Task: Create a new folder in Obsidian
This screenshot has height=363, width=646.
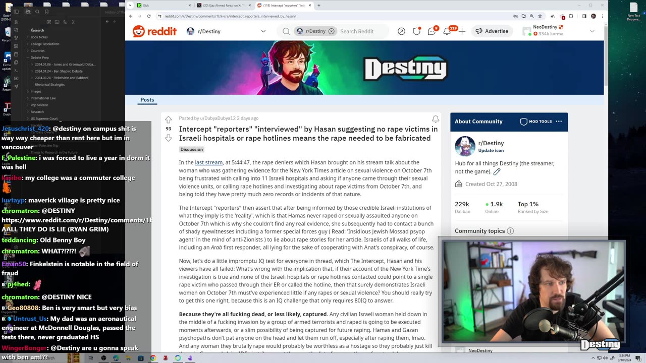Action: point(57,22)
